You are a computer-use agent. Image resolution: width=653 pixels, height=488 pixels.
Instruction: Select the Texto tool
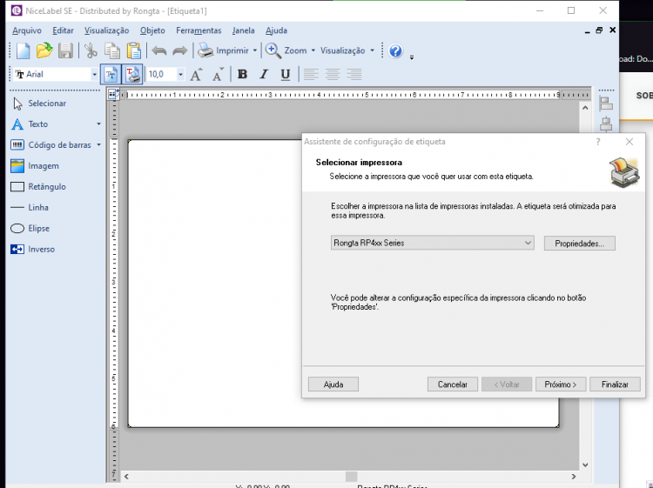[x=30, y=124]
